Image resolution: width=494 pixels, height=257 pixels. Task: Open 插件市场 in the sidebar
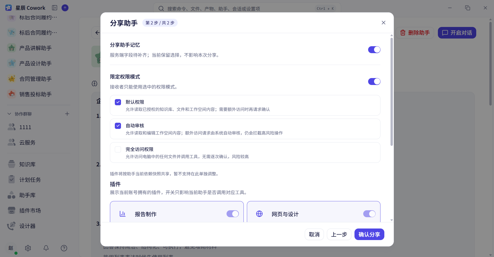[39, 211]
